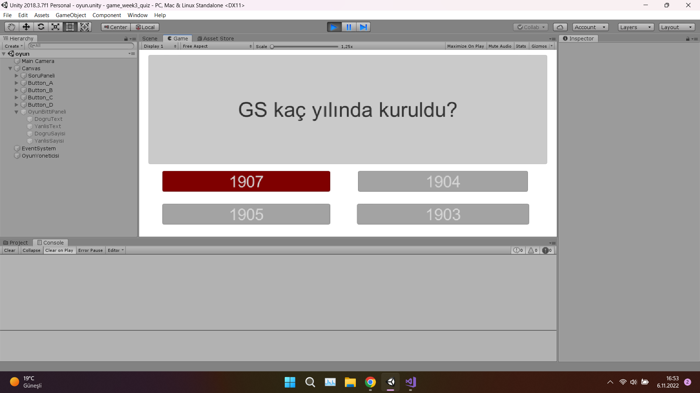
Task: Expand the Button_A object in Hierarchy
Action: pos(16,83)
